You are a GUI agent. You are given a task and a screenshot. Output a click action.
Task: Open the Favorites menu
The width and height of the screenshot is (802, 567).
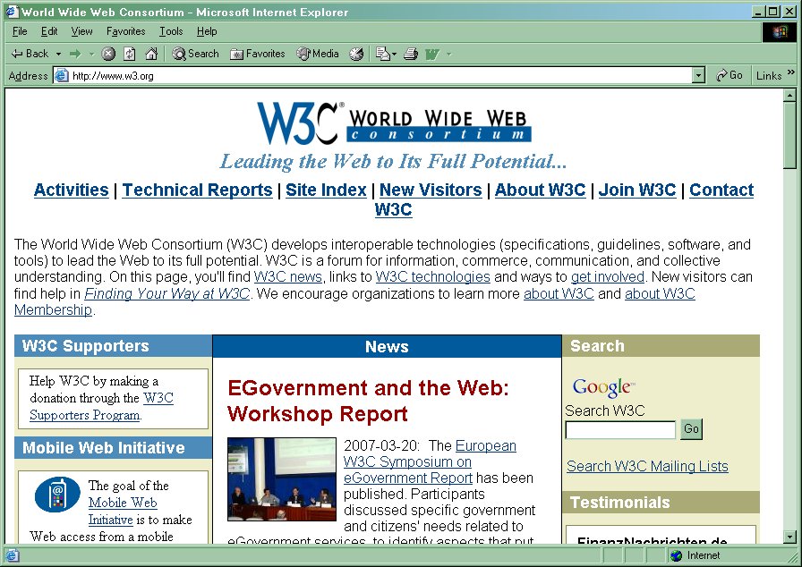click(x=125, y=31)
